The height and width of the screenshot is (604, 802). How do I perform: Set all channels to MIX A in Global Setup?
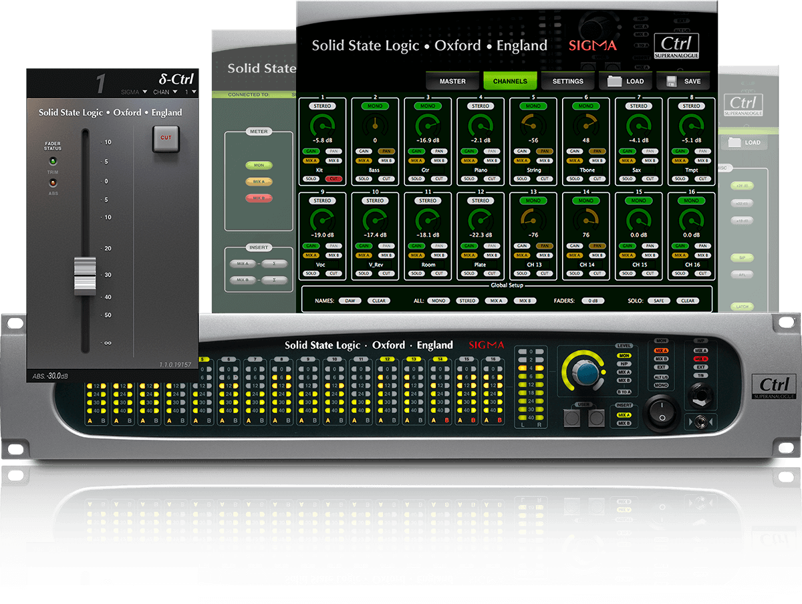click(496, 301)
